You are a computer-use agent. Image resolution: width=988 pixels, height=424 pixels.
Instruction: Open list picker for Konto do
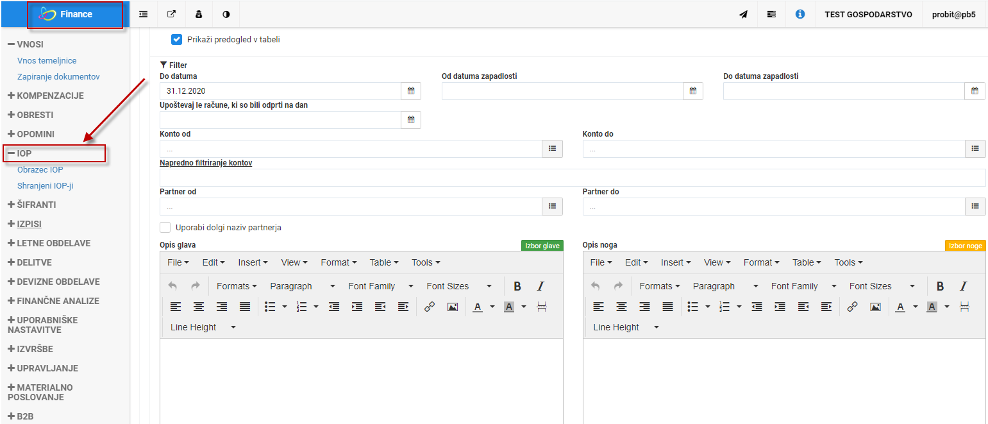(975, 149)
